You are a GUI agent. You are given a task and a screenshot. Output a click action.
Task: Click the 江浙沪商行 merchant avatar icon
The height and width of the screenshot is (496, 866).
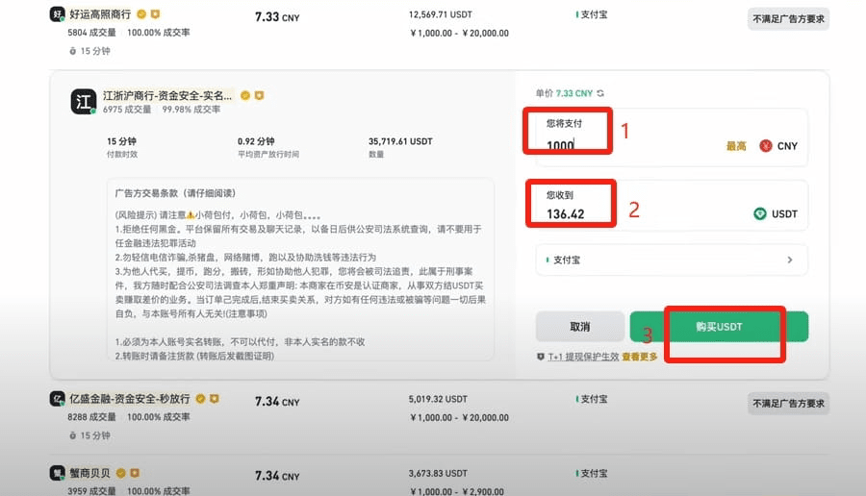click(x=83, y=102)
